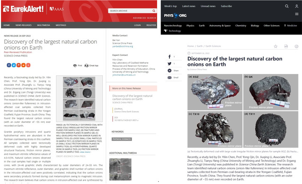
Task: Open the Phys.org coal samples figure
Action: [x=243, y=111]
